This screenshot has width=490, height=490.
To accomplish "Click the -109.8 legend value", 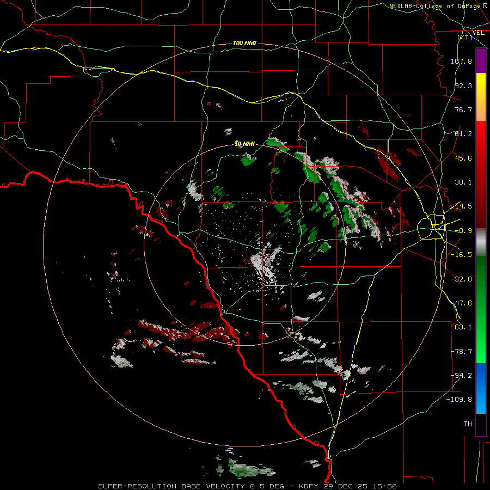I will 459,400.
